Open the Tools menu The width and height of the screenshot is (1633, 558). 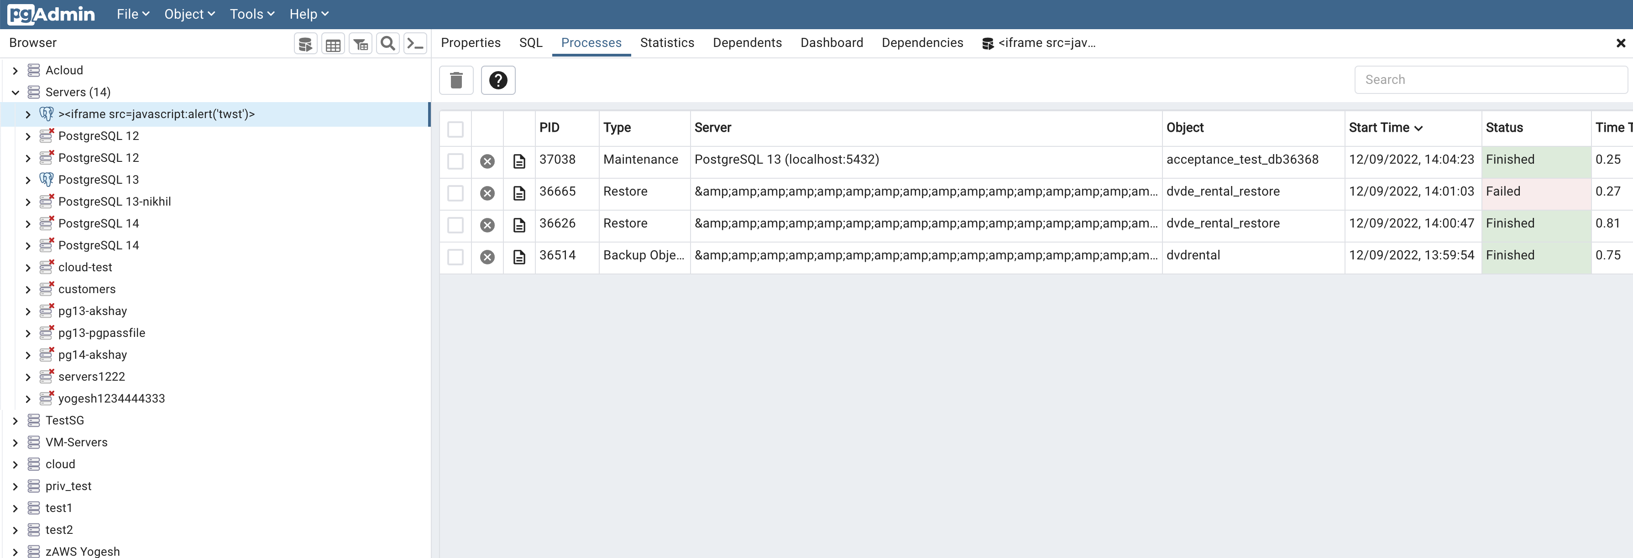(251, 13)
